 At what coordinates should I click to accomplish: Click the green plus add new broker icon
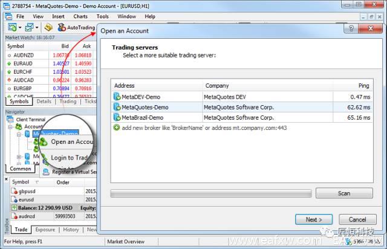click(117, 128)
